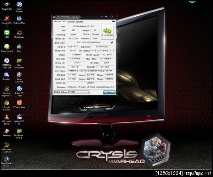Launch TeamSpeak 3 Client
Viewport: 213px width, 177px height.
(7, 162)
